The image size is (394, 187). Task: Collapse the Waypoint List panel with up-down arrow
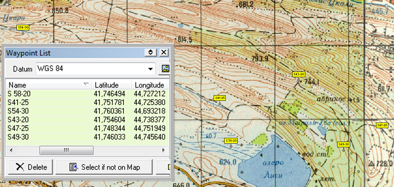point(150,52)
